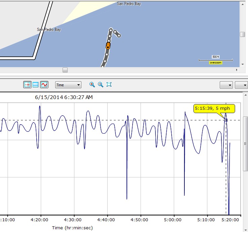The width and height of the screenshot is (248, 232).
Task: Click the track endpoint near branch
Action: point(119,35)
